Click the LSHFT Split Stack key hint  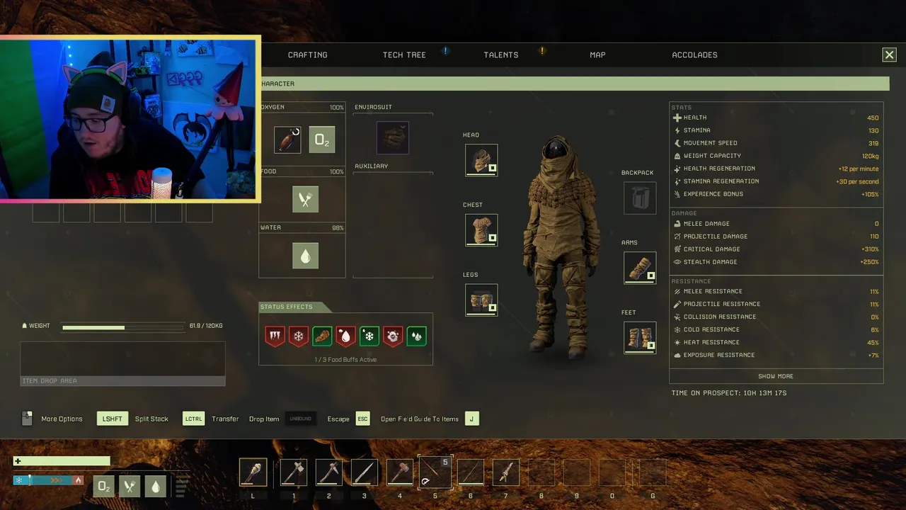tap(113, 419)
